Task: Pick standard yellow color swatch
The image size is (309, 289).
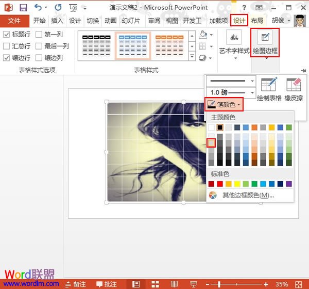Action: [237, 184]
